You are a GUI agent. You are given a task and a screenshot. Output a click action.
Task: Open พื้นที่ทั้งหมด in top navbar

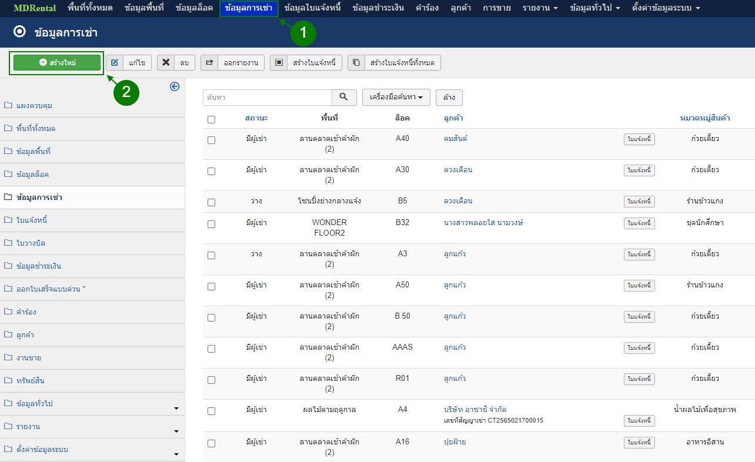pos(90,8)
